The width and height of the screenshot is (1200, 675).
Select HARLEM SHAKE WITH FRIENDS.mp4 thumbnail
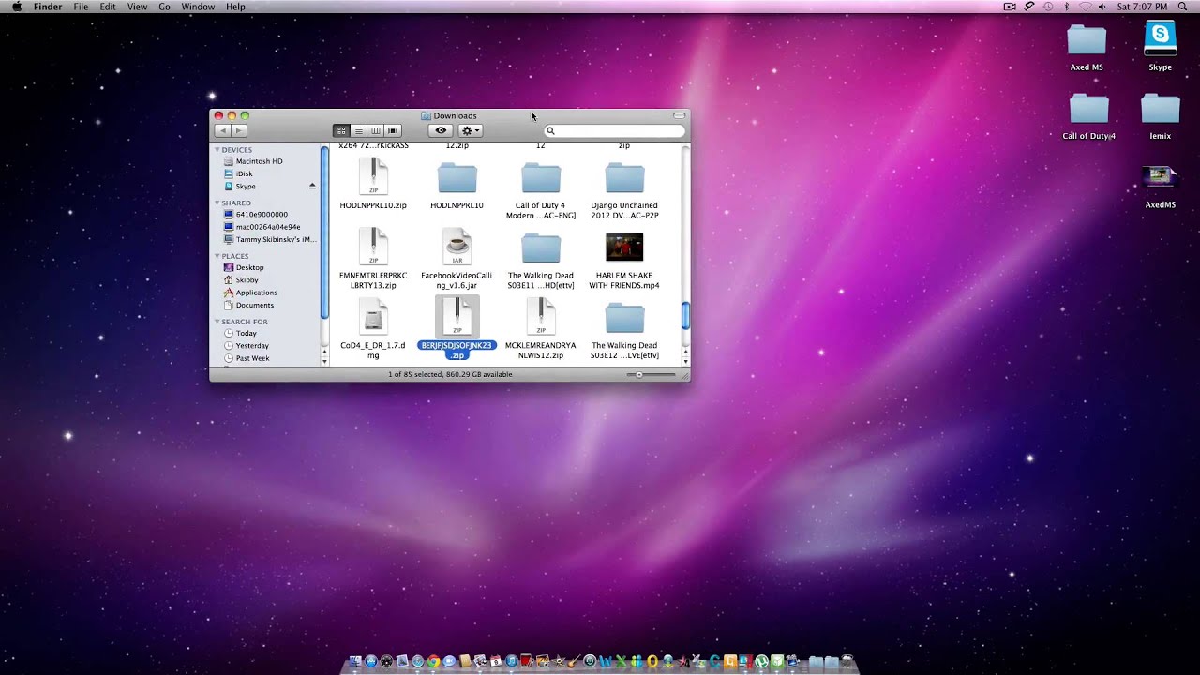(624, 247)
